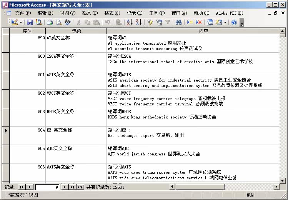The height and width of the screenshot is (200, 288).
Task: Select the 内容 column header
Action: point(193,31)
